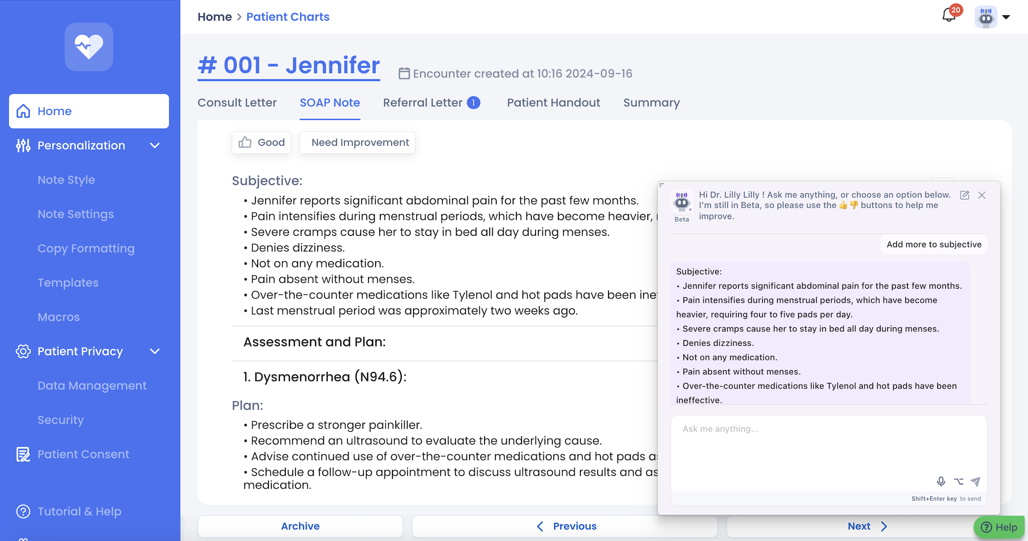This screenshot has height=541, width=1028.
Task: Close the assistant chat panel
Action: tap(982, 195)
